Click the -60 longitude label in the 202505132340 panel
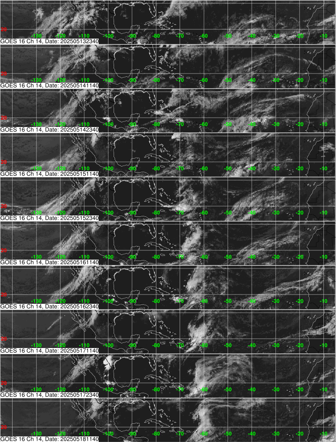This screenshot has height=442, width=336. (x=203, y=36)
